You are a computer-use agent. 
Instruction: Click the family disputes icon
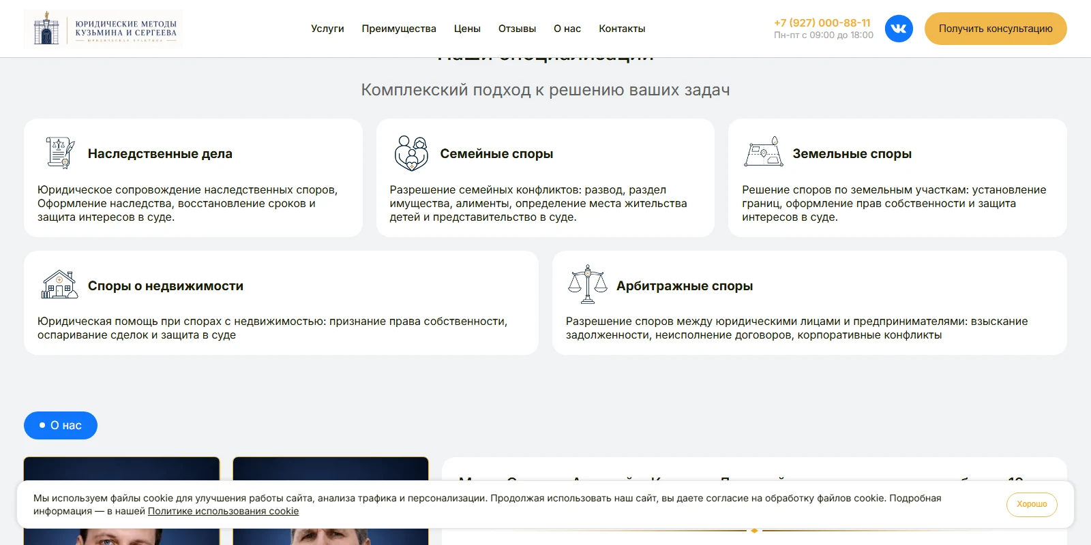click(x=411, y=153)
